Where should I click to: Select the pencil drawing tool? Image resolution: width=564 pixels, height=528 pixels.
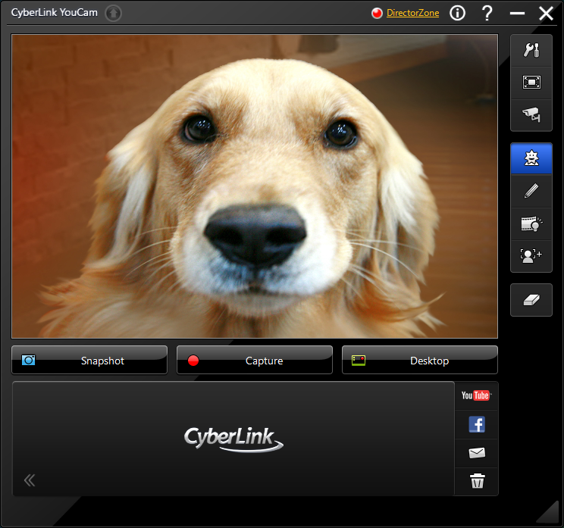tap(531, 191)
